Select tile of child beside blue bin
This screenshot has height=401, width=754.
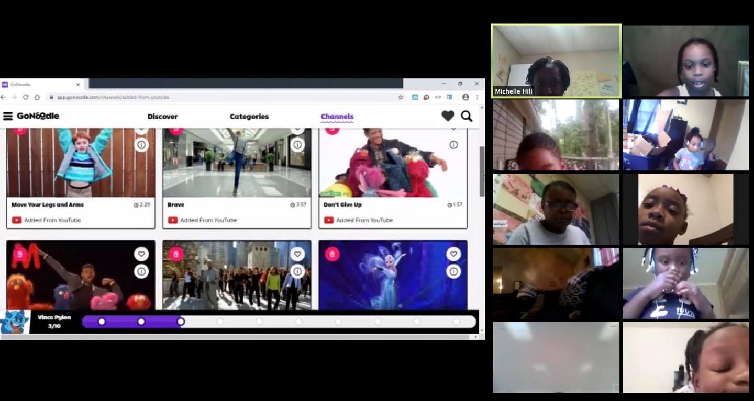[686, 135]
